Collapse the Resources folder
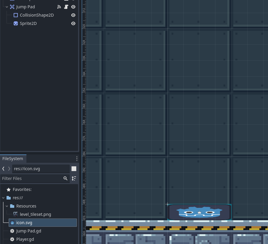Image resolution: width=268 pixels, height=244 pixels. [x=7, y=206]
